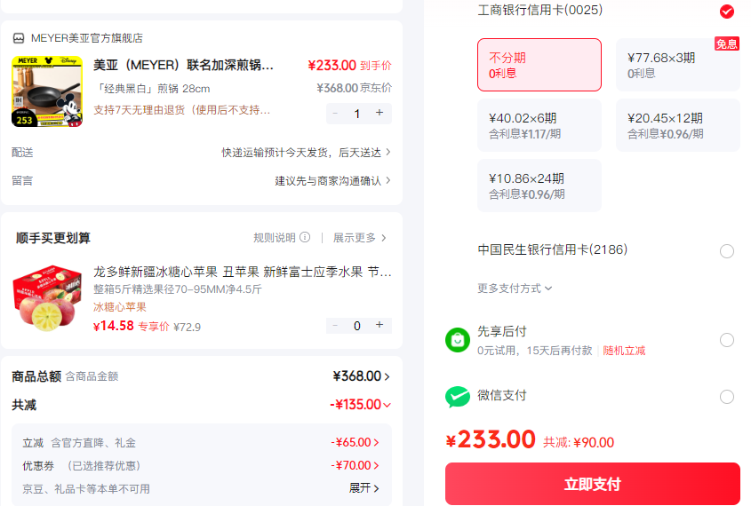Select 中国民生银行信用卡(2186) radio button
This screenshot has width=751, height=506.
[727, 251]
